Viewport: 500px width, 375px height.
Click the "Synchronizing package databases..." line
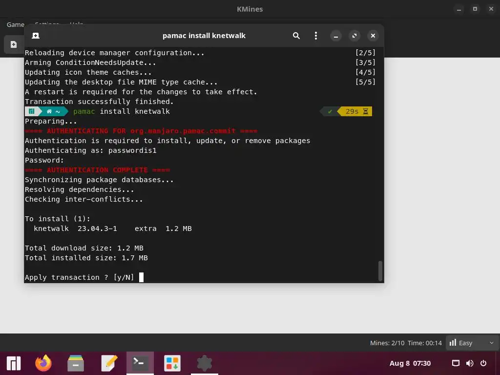pos(99,180)
